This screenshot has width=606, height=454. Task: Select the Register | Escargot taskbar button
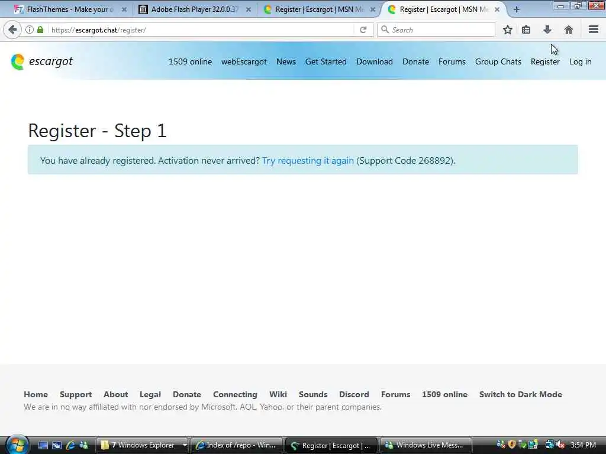point(331,445)
